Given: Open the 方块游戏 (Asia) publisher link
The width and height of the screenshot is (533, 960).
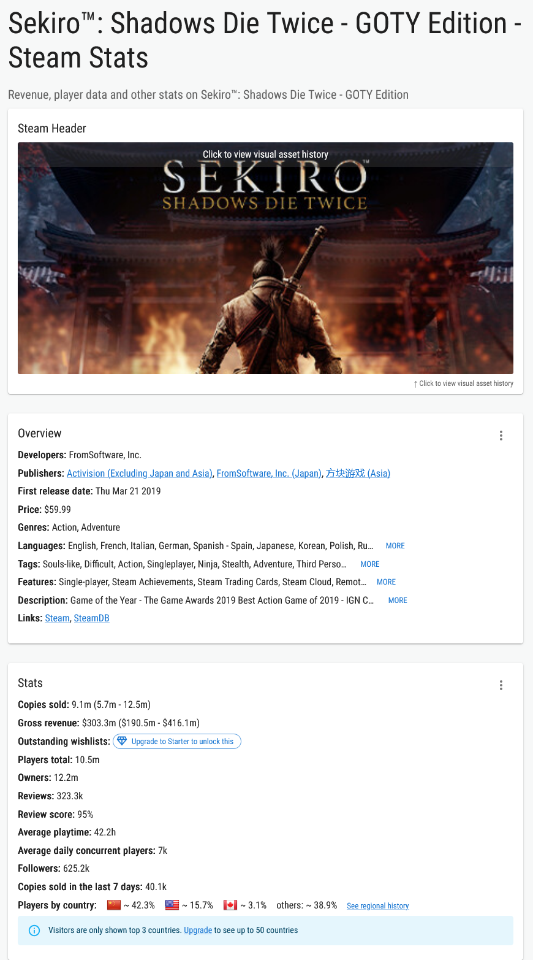Looking at the screenshot, I should point(358,474).
